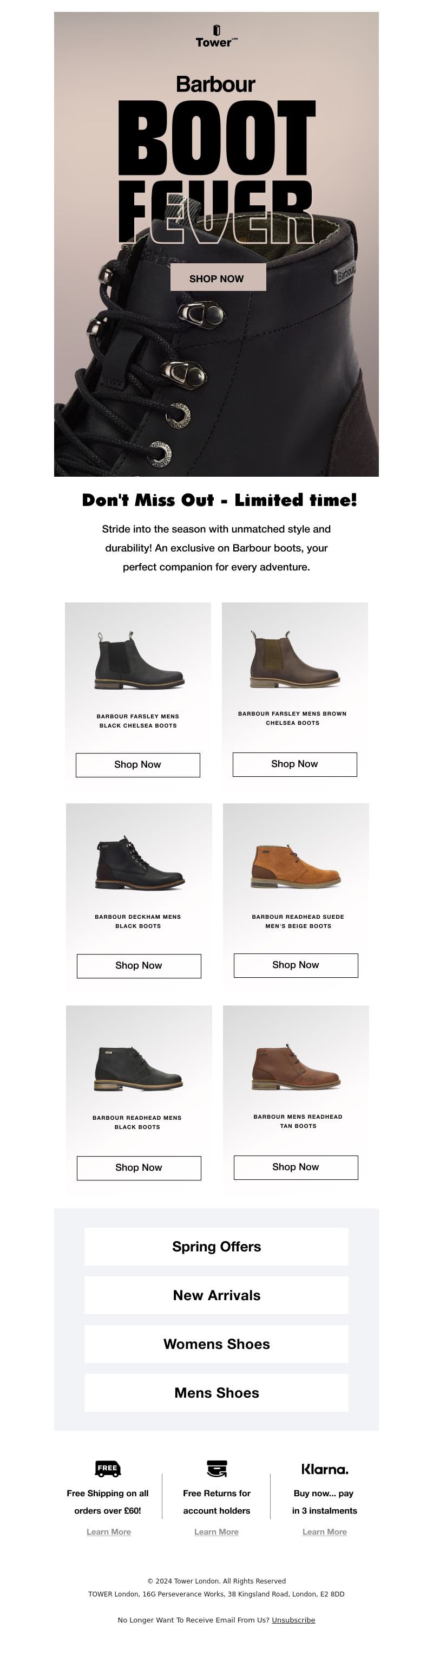The width and height of the screenshot is (433, 1655).
Task: View the Deckham black boot image
Action: click(139, 864)
